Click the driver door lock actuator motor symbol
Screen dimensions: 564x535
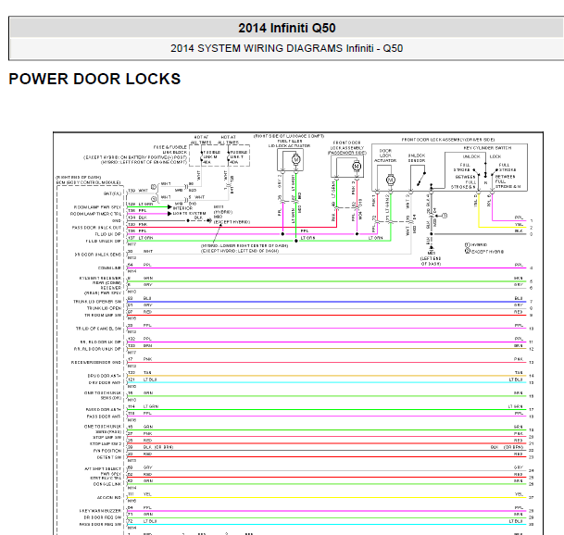pos(391,180)
